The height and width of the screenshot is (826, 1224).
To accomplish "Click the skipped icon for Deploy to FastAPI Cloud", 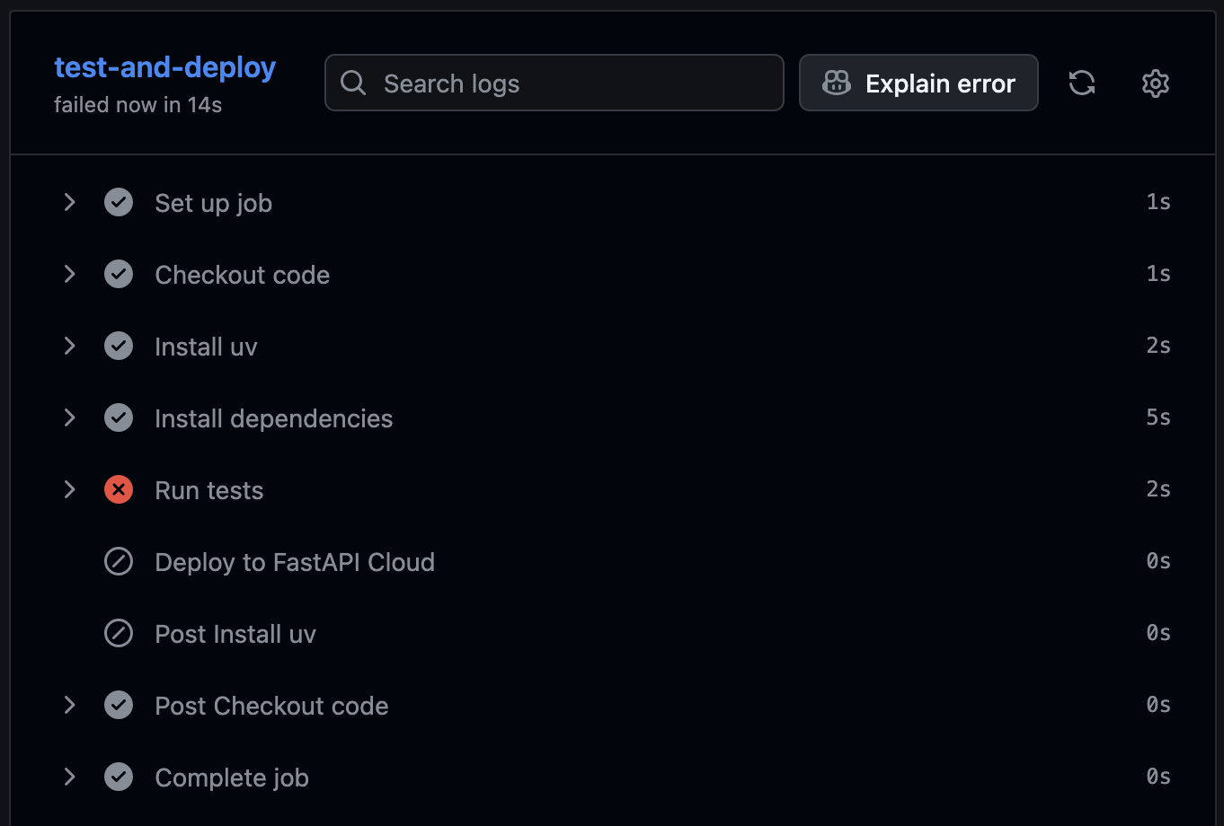I will [119, 562].
